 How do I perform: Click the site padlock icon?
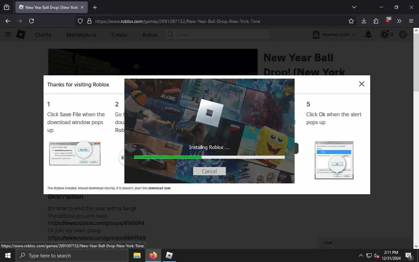89,21
